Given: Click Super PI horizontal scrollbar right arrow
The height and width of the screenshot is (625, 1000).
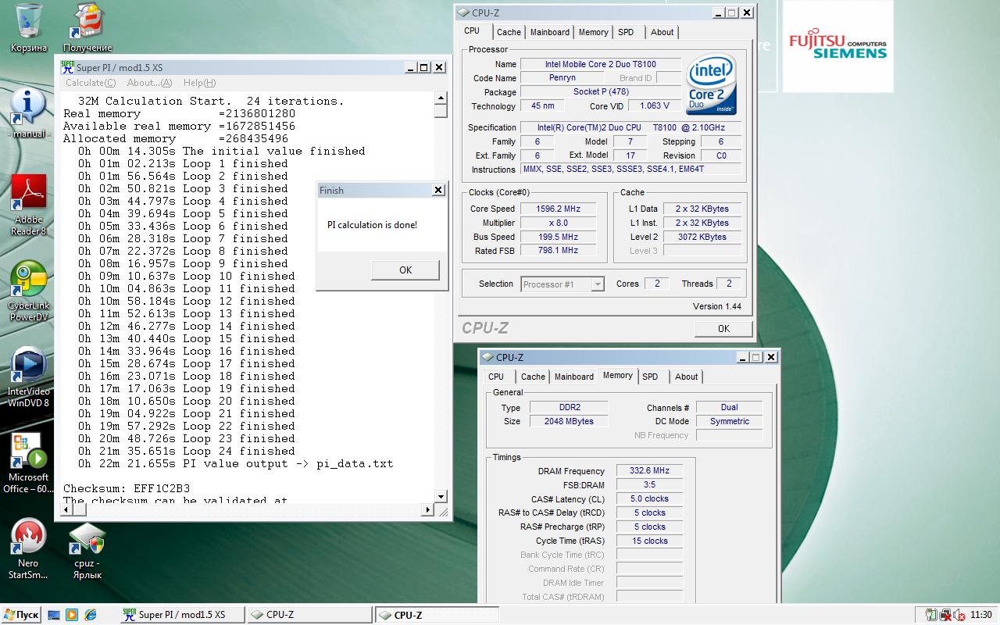Looking at the screenshot, I should click(427, 510).
